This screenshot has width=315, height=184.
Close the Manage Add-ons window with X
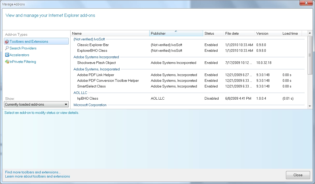[306, 3]
